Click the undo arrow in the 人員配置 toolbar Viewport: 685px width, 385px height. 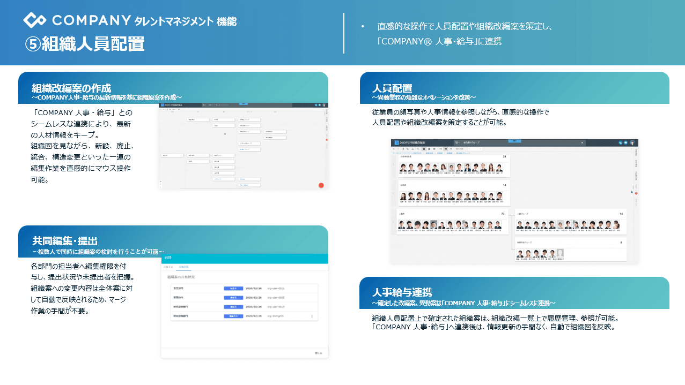(393, 149)
